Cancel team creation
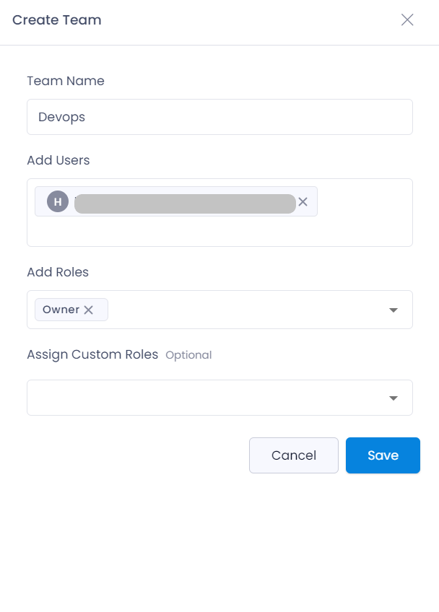The height and width of the screenshot is (612, 439). pos(294,455)
